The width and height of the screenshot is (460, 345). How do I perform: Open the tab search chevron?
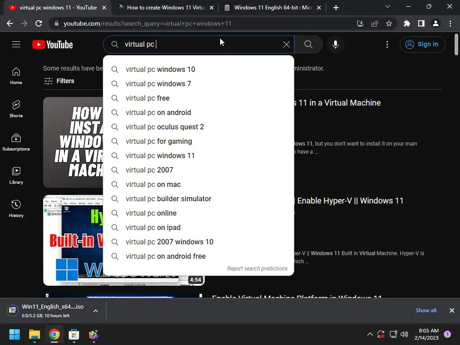[388, 6]
